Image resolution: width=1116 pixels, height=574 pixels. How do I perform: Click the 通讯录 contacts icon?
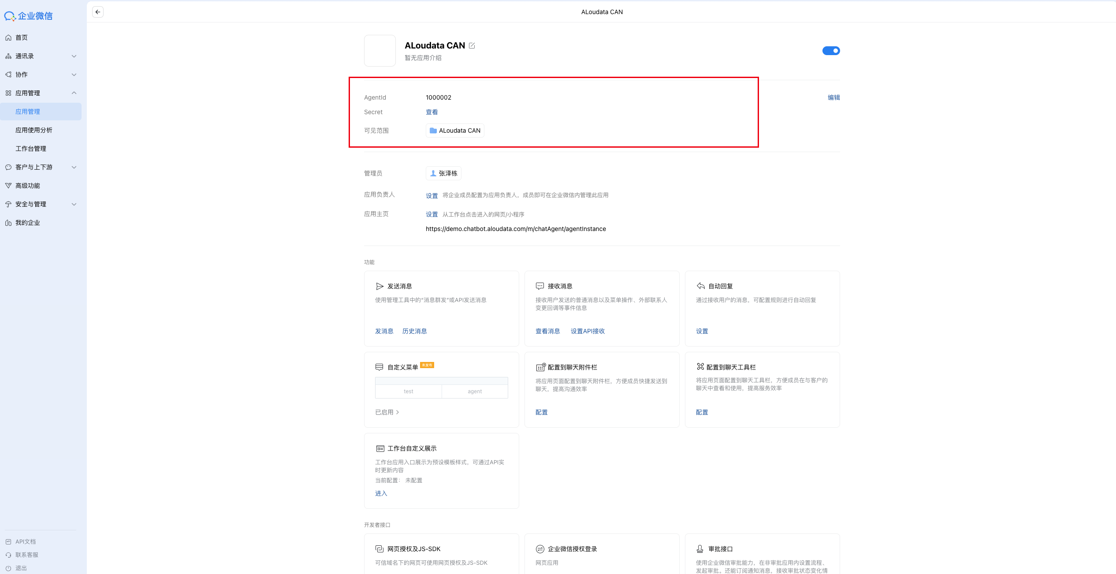pos(8,56)
